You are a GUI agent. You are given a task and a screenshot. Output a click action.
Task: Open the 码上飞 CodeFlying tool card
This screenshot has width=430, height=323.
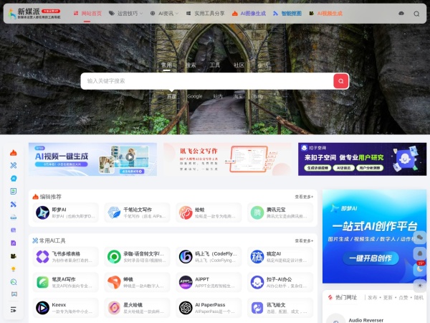[x=209, y=256]
